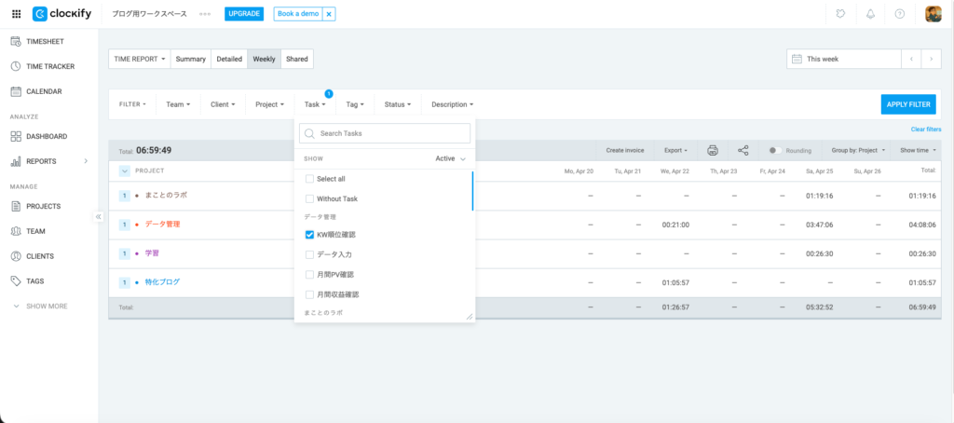Collapse the sidebar with the double-arrow icon
954x423 pixels.
tap(99, 216)
